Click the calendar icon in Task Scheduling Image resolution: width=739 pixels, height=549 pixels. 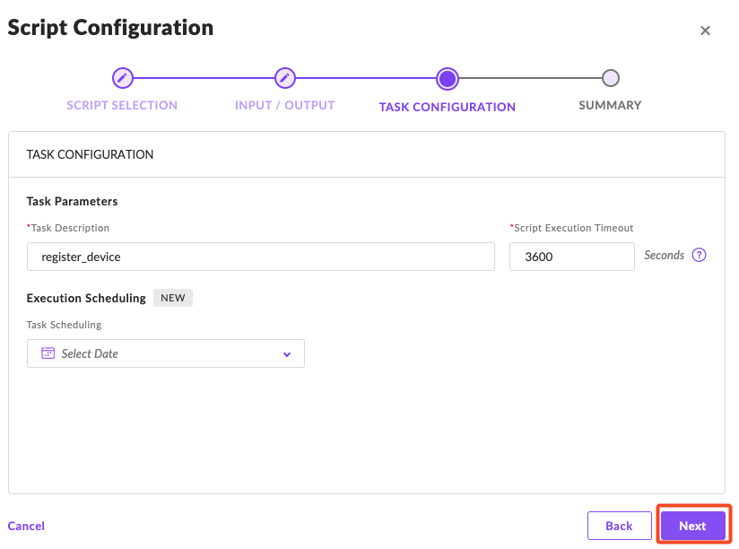coord(48,353)
